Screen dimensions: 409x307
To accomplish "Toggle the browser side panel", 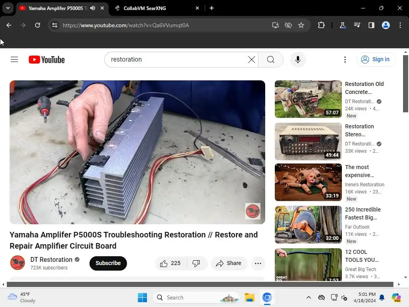I will click(x=371, y=25).
